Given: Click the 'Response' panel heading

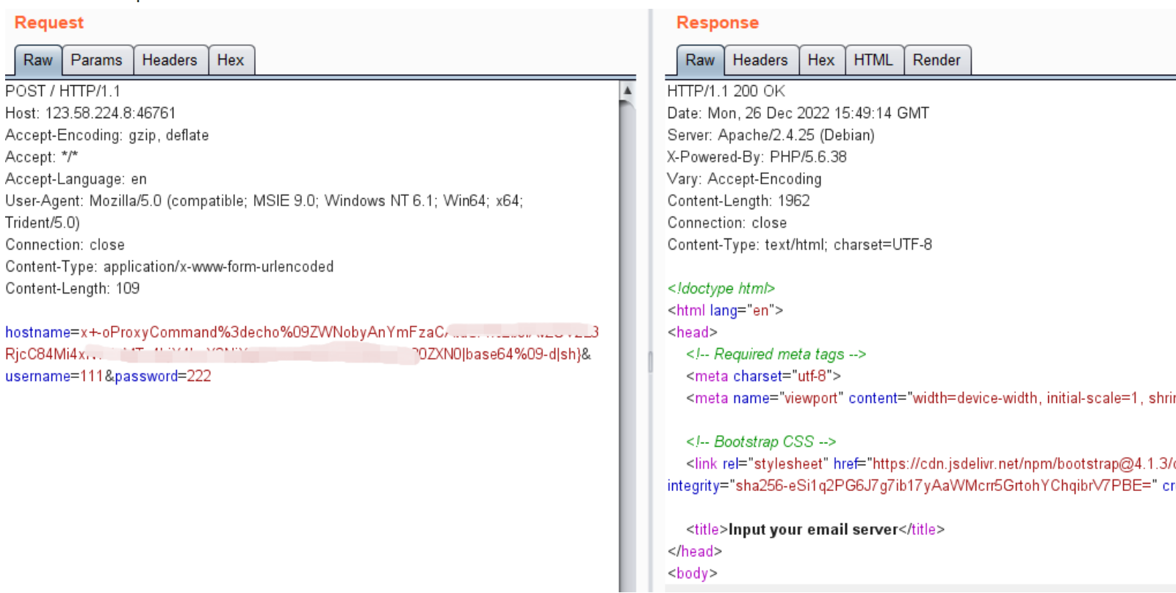Looking at the screenshot, I should pyautogui.click(x=718, y=23).
